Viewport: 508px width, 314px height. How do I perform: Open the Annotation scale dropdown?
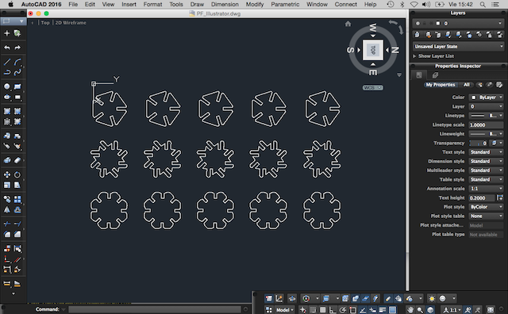[x=487, y=189]
